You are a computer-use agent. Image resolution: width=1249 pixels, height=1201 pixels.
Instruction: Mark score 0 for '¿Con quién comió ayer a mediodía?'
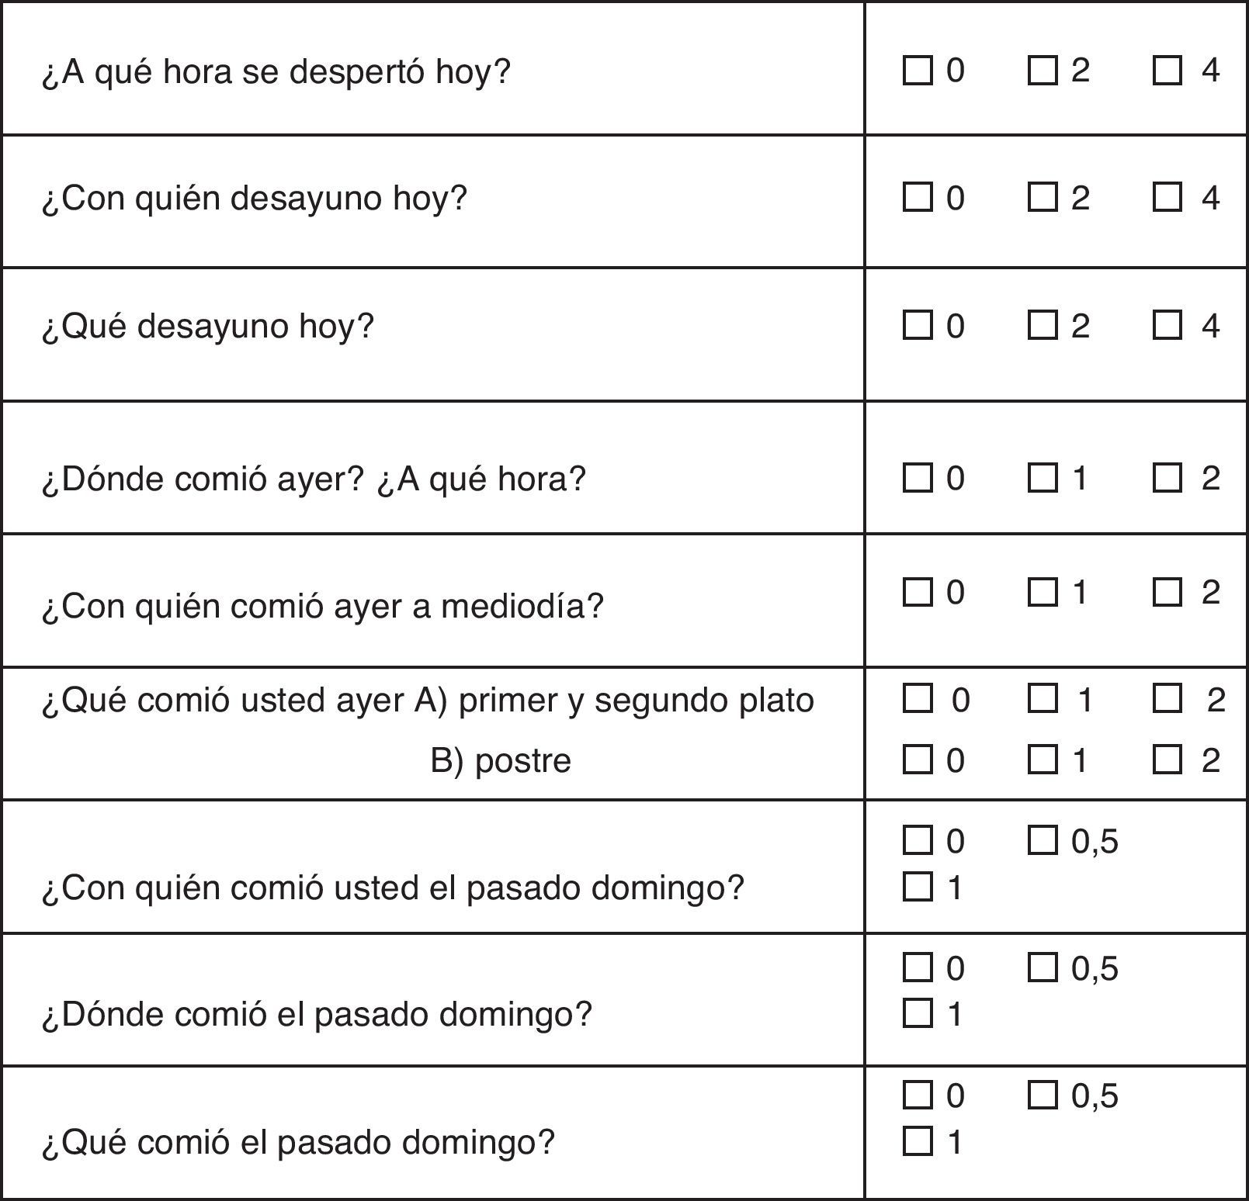pyautogui.click(x=918, y=592)
